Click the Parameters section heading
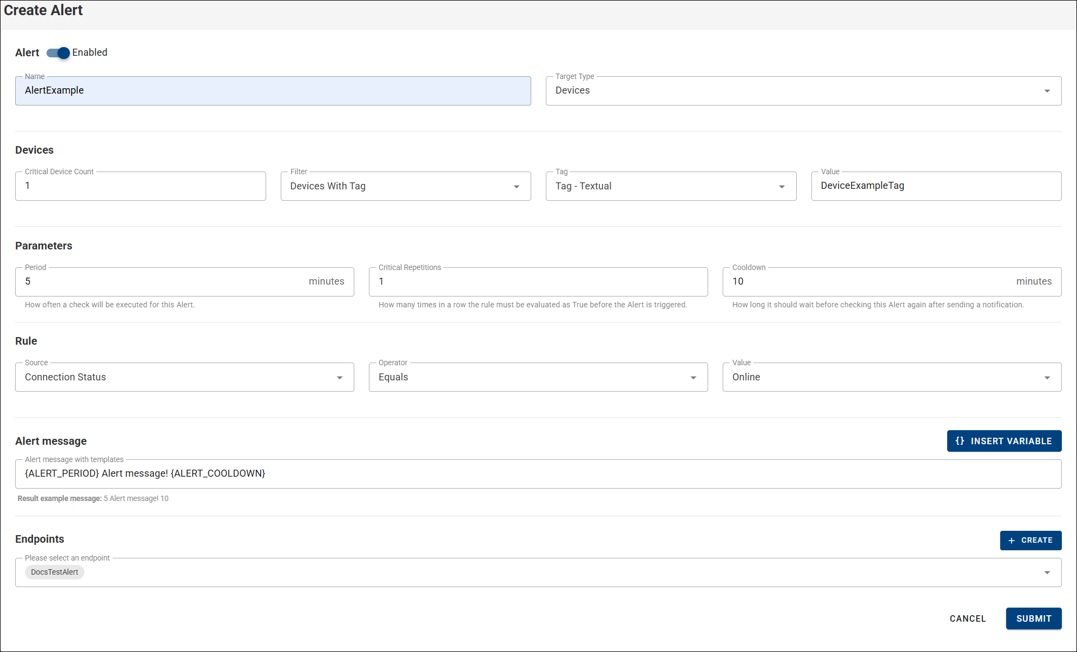Image resolution: width=1077 pixels, height=652 pixels. (44, 246)
